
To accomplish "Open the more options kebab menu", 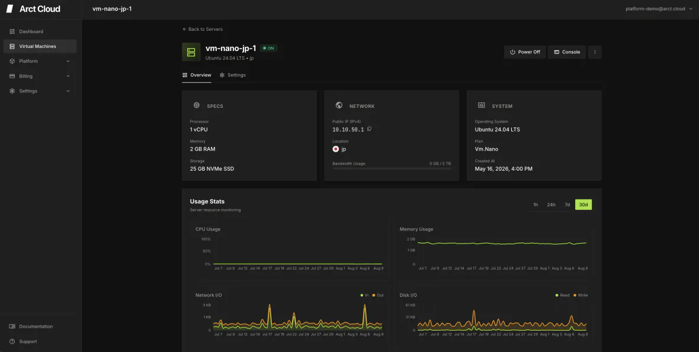I will (595, 52).
